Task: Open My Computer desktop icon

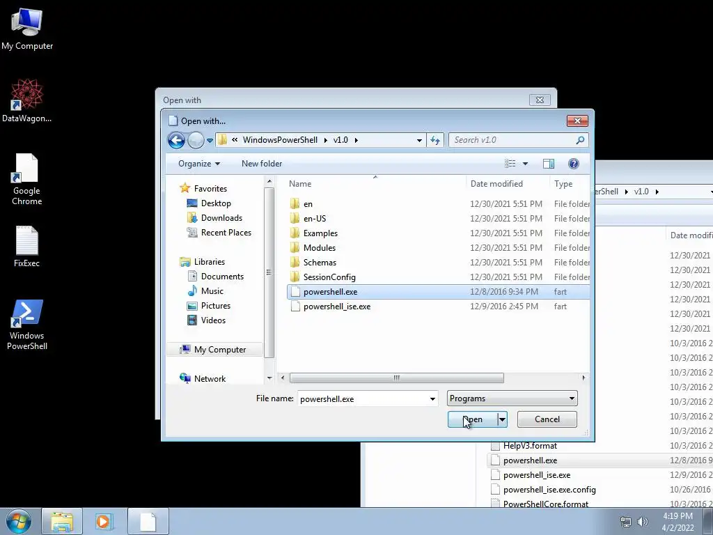Action: [x=27, y=28]
